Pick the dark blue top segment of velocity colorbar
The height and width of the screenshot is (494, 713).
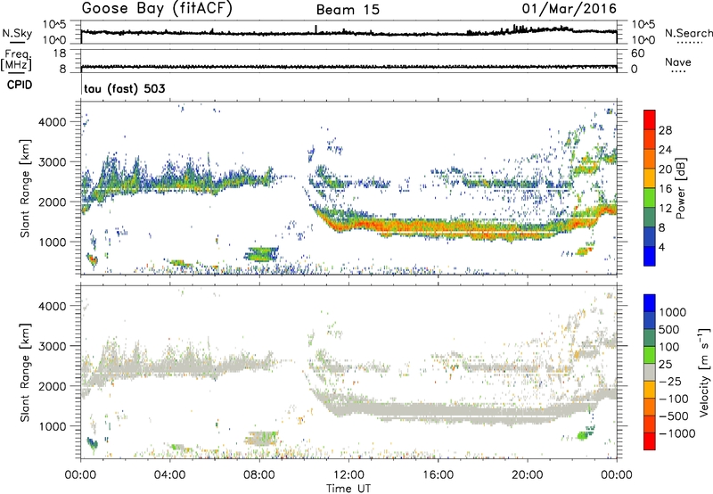pyautogui.click(x=650, y=303)
